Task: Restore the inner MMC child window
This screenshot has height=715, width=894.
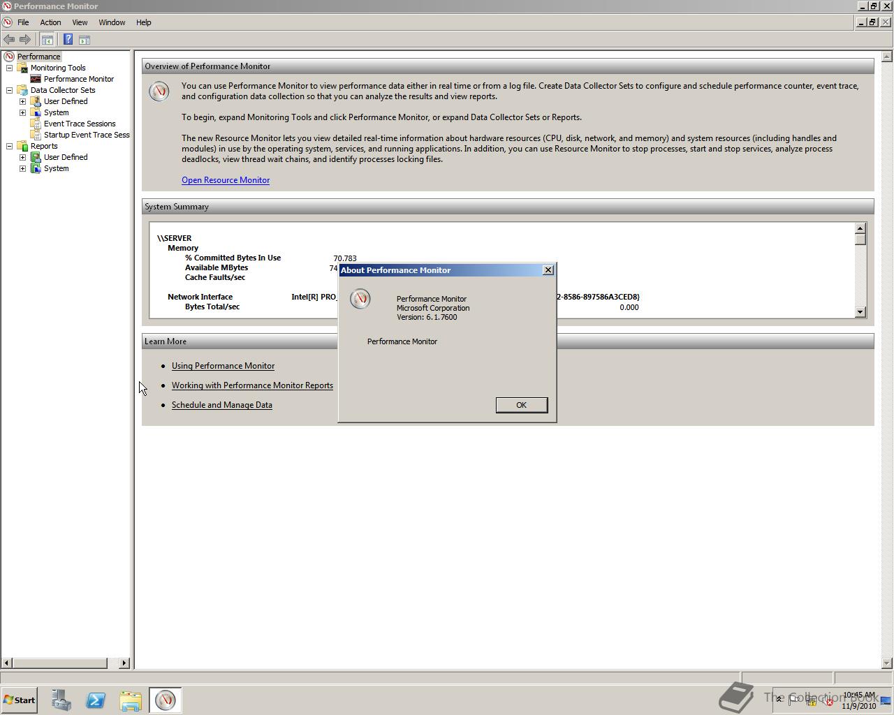Action: (872, 22)
